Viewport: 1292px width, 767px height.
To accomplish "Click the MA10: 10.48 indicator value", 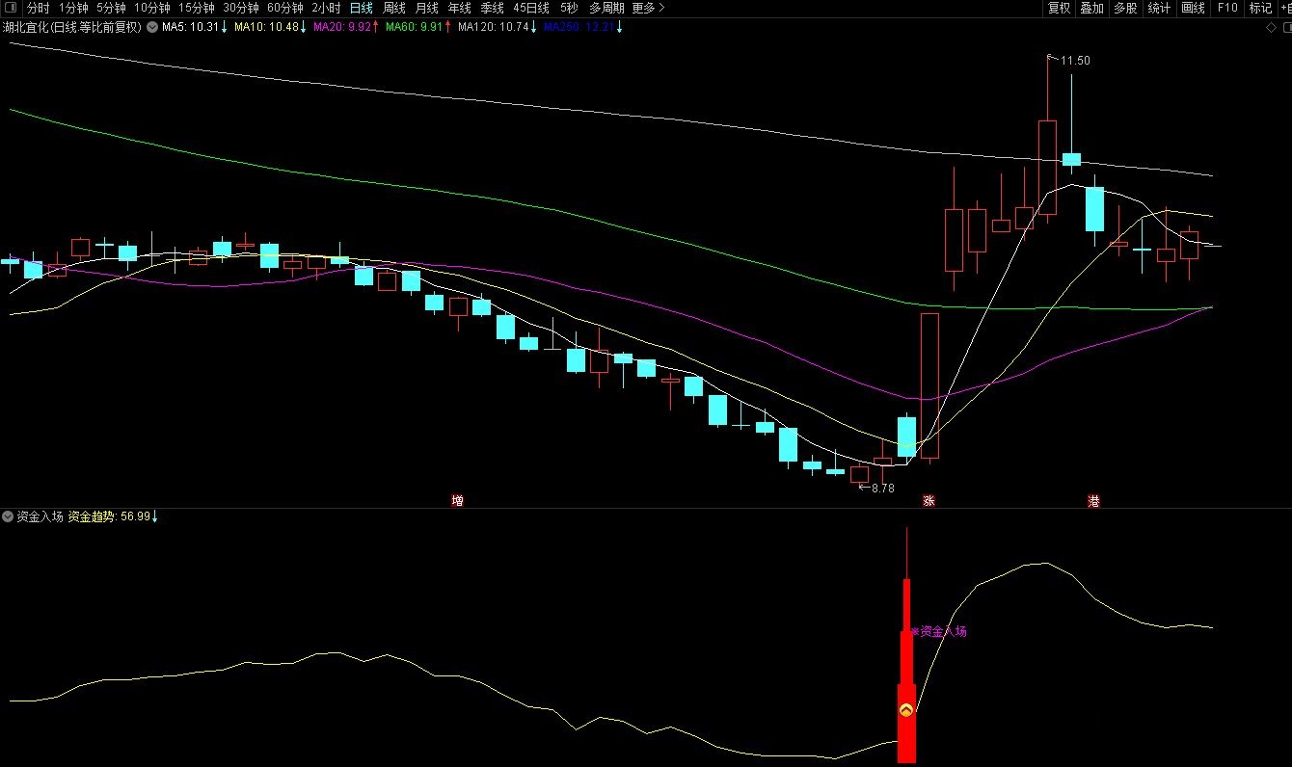I will tap(271, 27).
